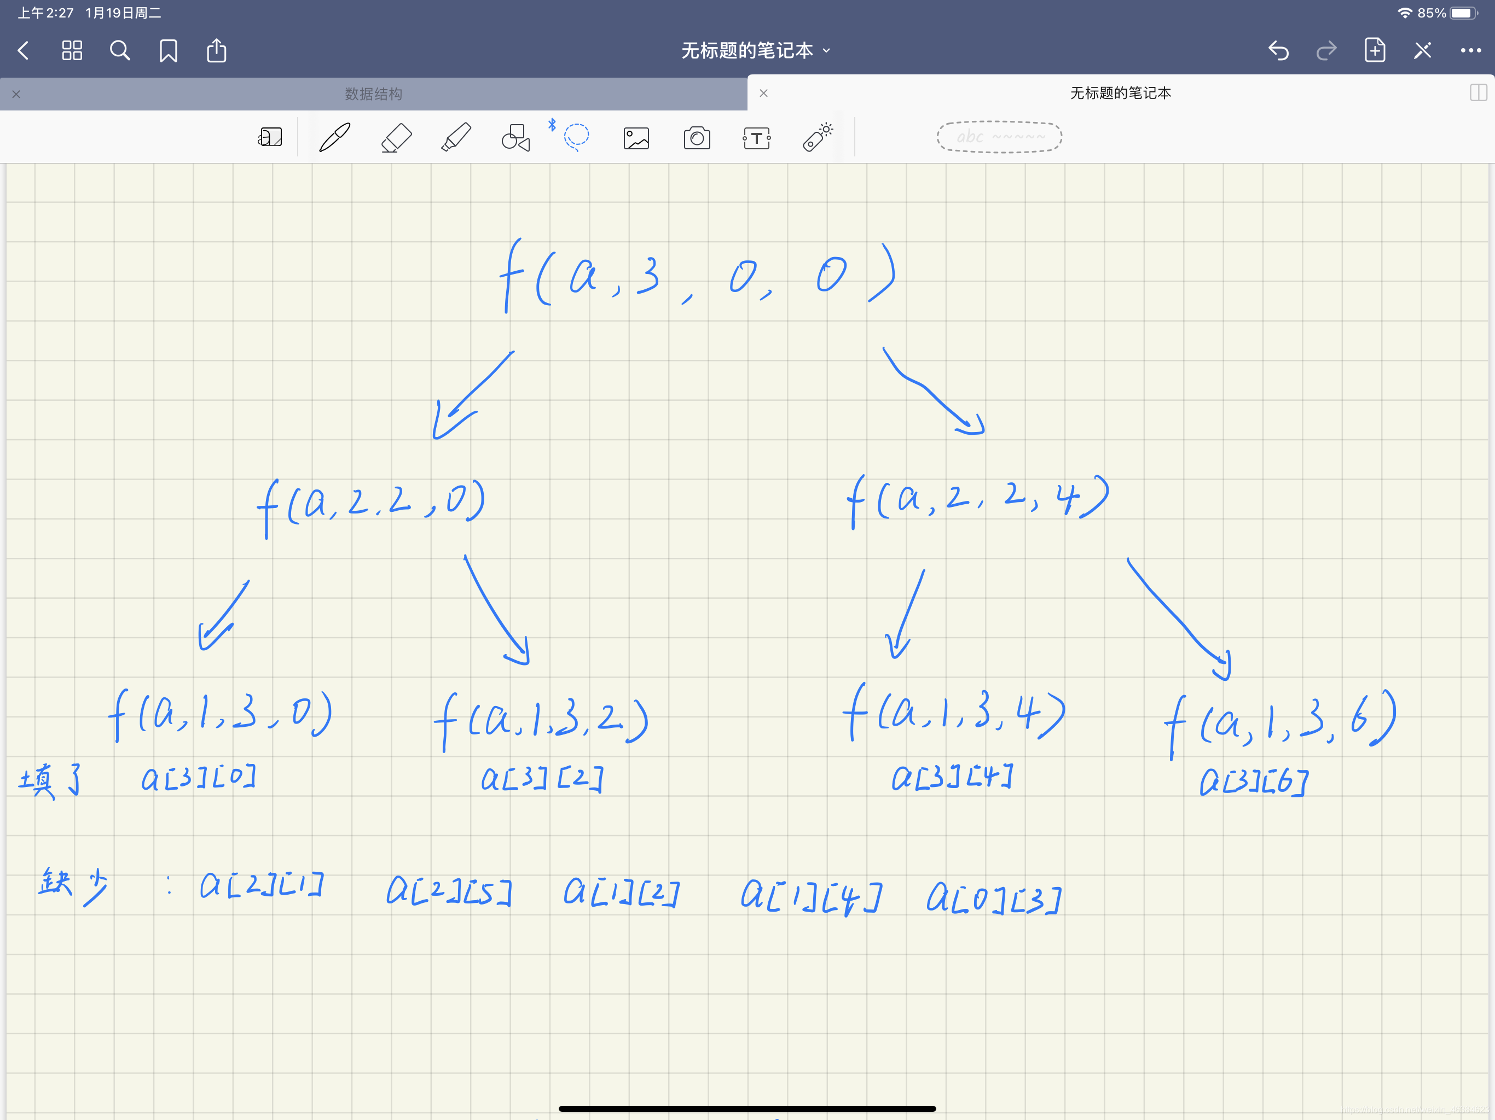Viewport: 1495px width, 1120px height.
Task: Click the dashed abc lasso options box
Action: pyautogui.click(x=999, y=137)
